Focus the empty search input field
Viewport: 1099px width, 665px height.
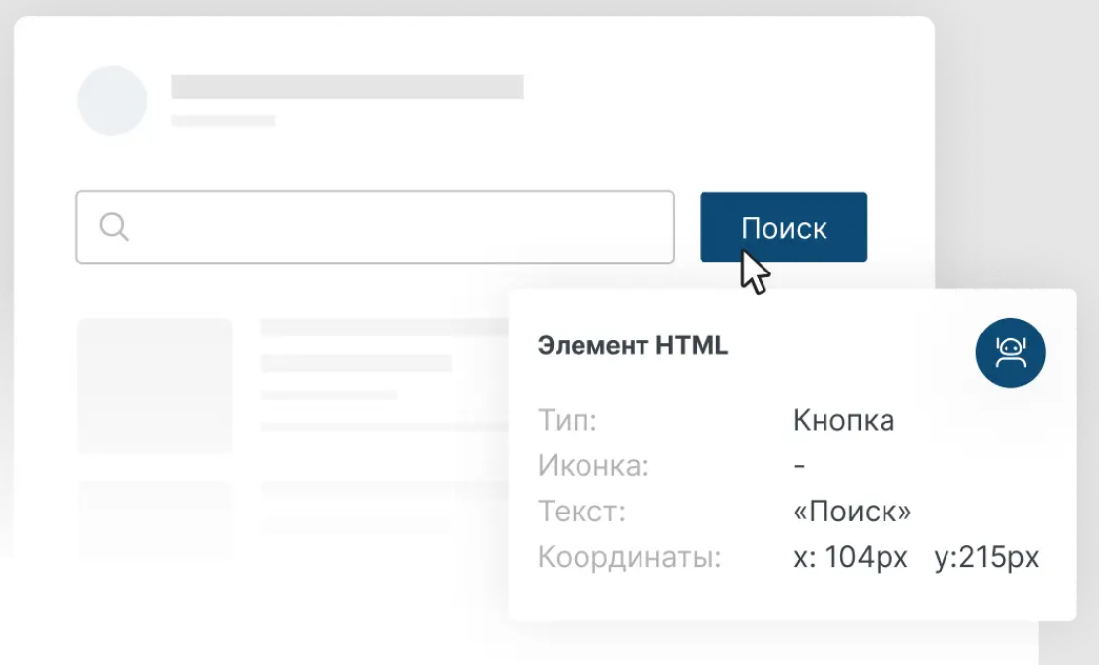click(394, 227)
